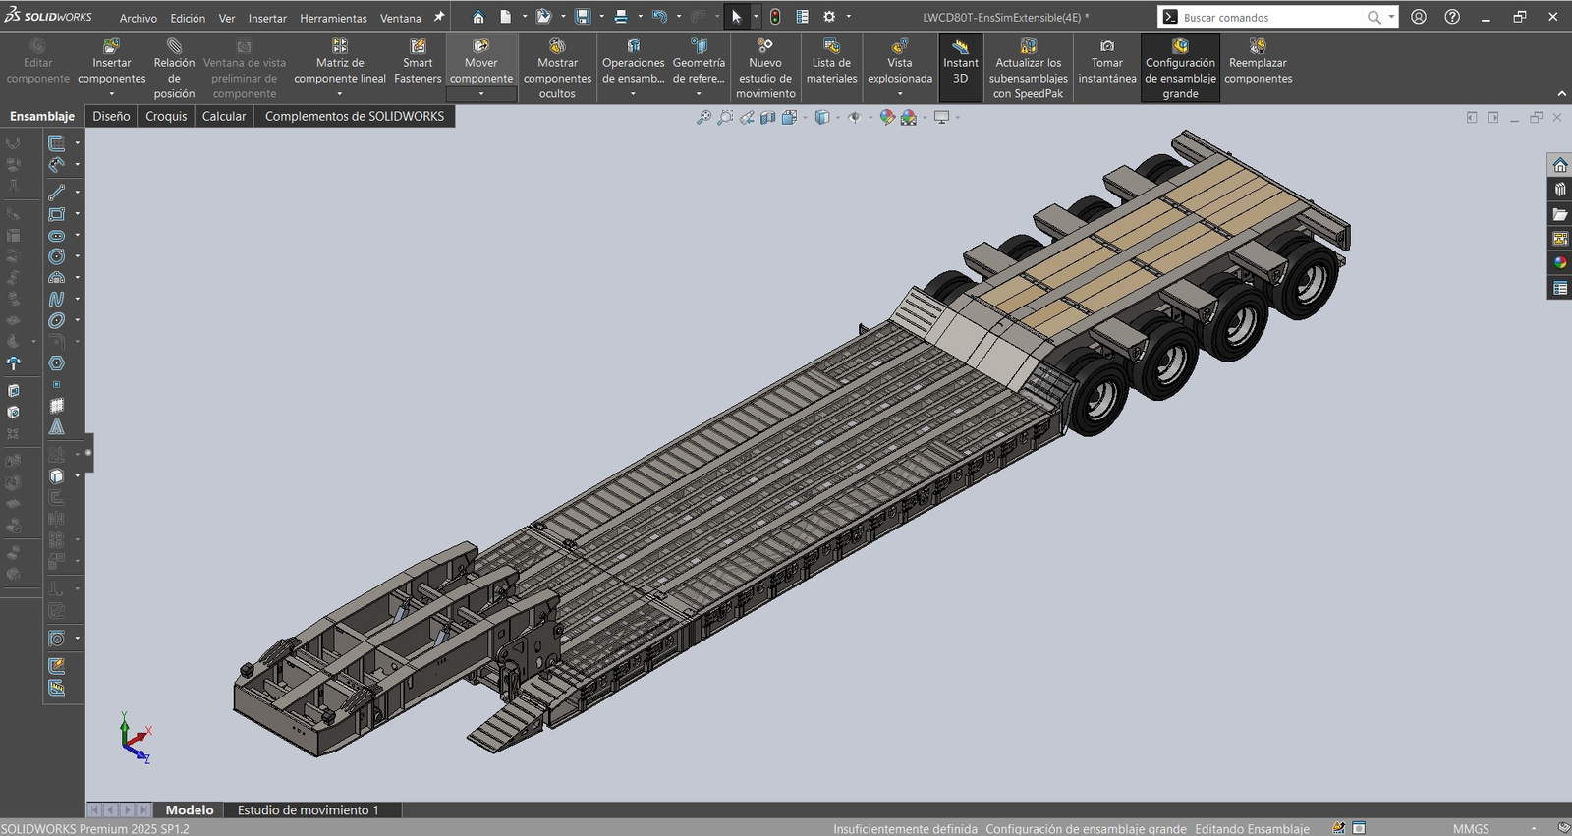Click Relación de posición mate tool

(x=174, y=69)
